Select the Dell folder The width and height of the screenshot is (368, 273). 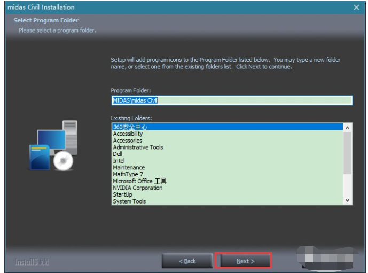pyautogui.click(x=227, y=154)
